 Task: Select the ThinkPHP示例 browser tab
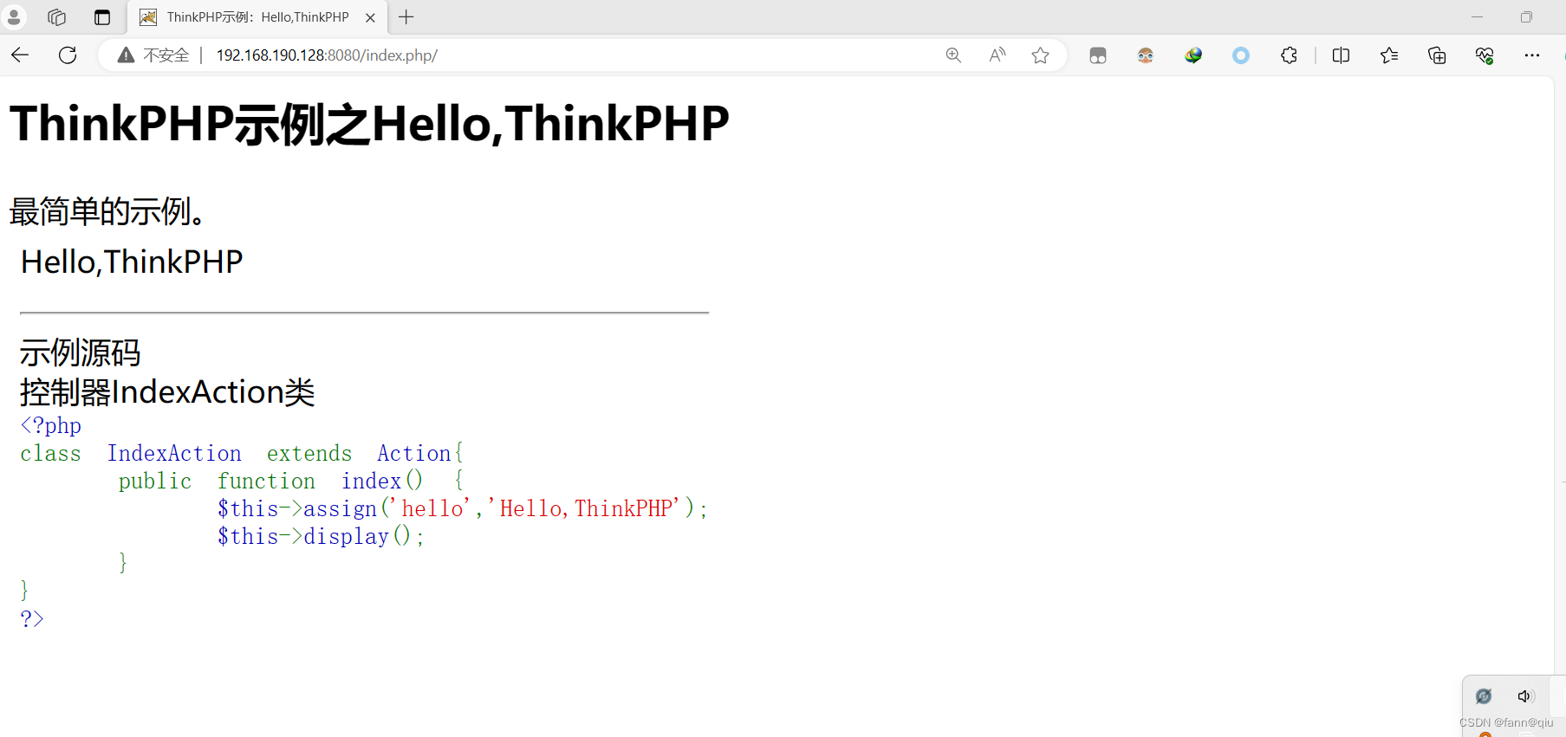[x=257, y=17]
